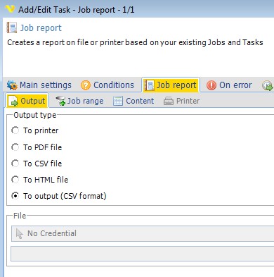Click the partially visible clock tab icon
The image size is (274, 277).
point(268,85)
